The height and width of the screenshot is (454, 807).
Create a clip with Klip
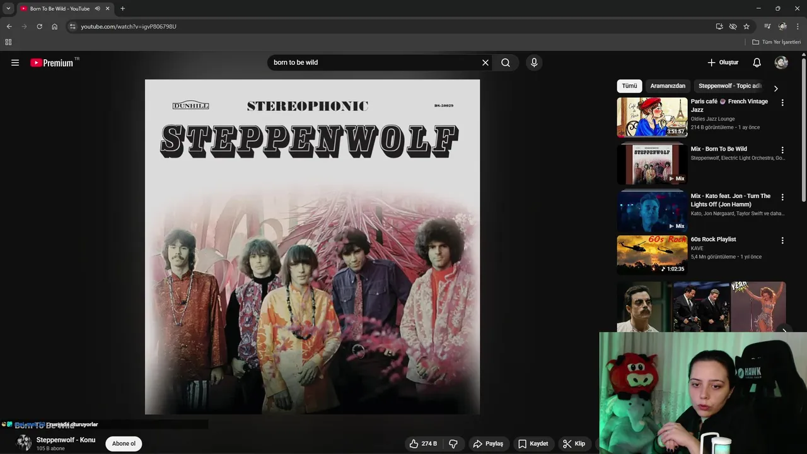pyautogui.click(x=574, y=444)
